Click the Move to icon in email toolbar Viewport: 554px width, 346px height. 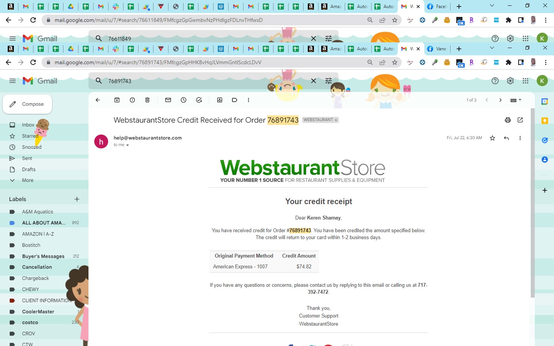point(220,100)
